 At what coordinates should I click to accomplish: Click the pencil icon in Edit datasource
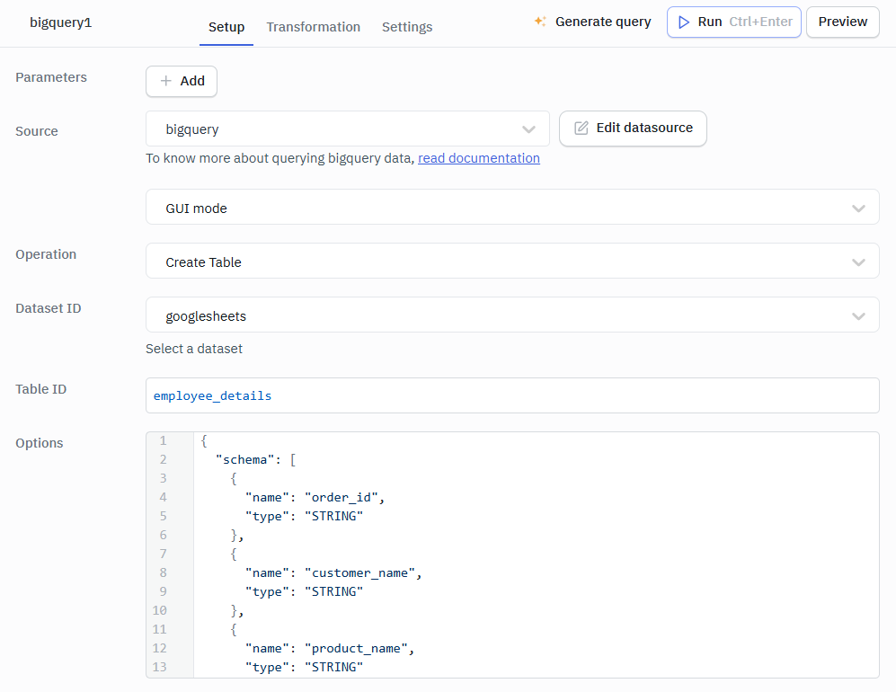(581, 128)
